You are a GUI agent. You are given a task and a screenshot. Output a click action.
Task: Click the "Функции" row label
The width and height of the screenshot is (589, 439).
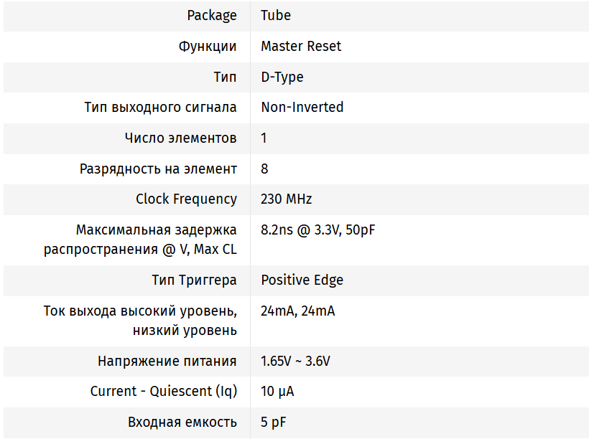208,46
